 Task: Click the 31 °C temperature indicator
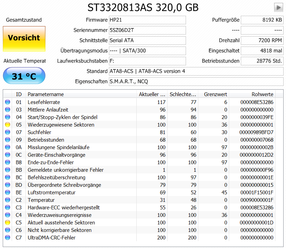click(24, 76)
